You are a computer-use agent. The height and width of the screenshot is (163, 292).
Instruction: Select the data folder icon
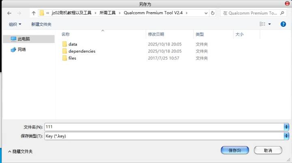64,44
